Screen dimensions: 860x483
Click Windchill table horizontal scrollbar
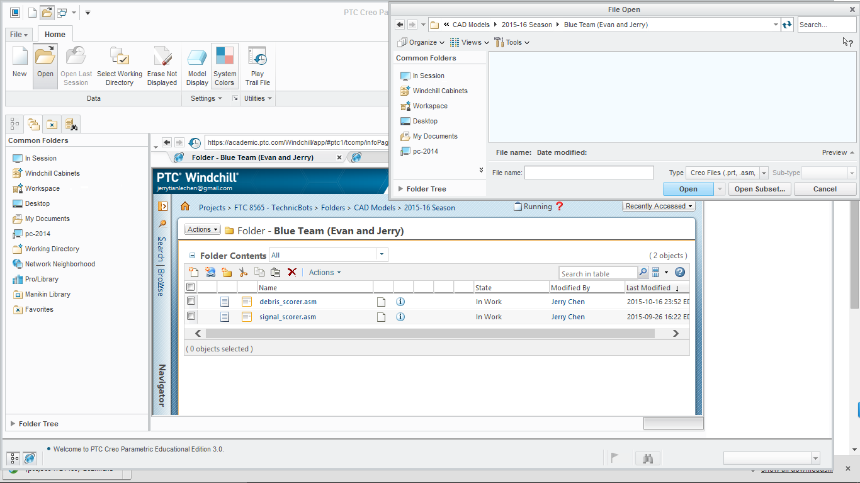coord(430,333)
